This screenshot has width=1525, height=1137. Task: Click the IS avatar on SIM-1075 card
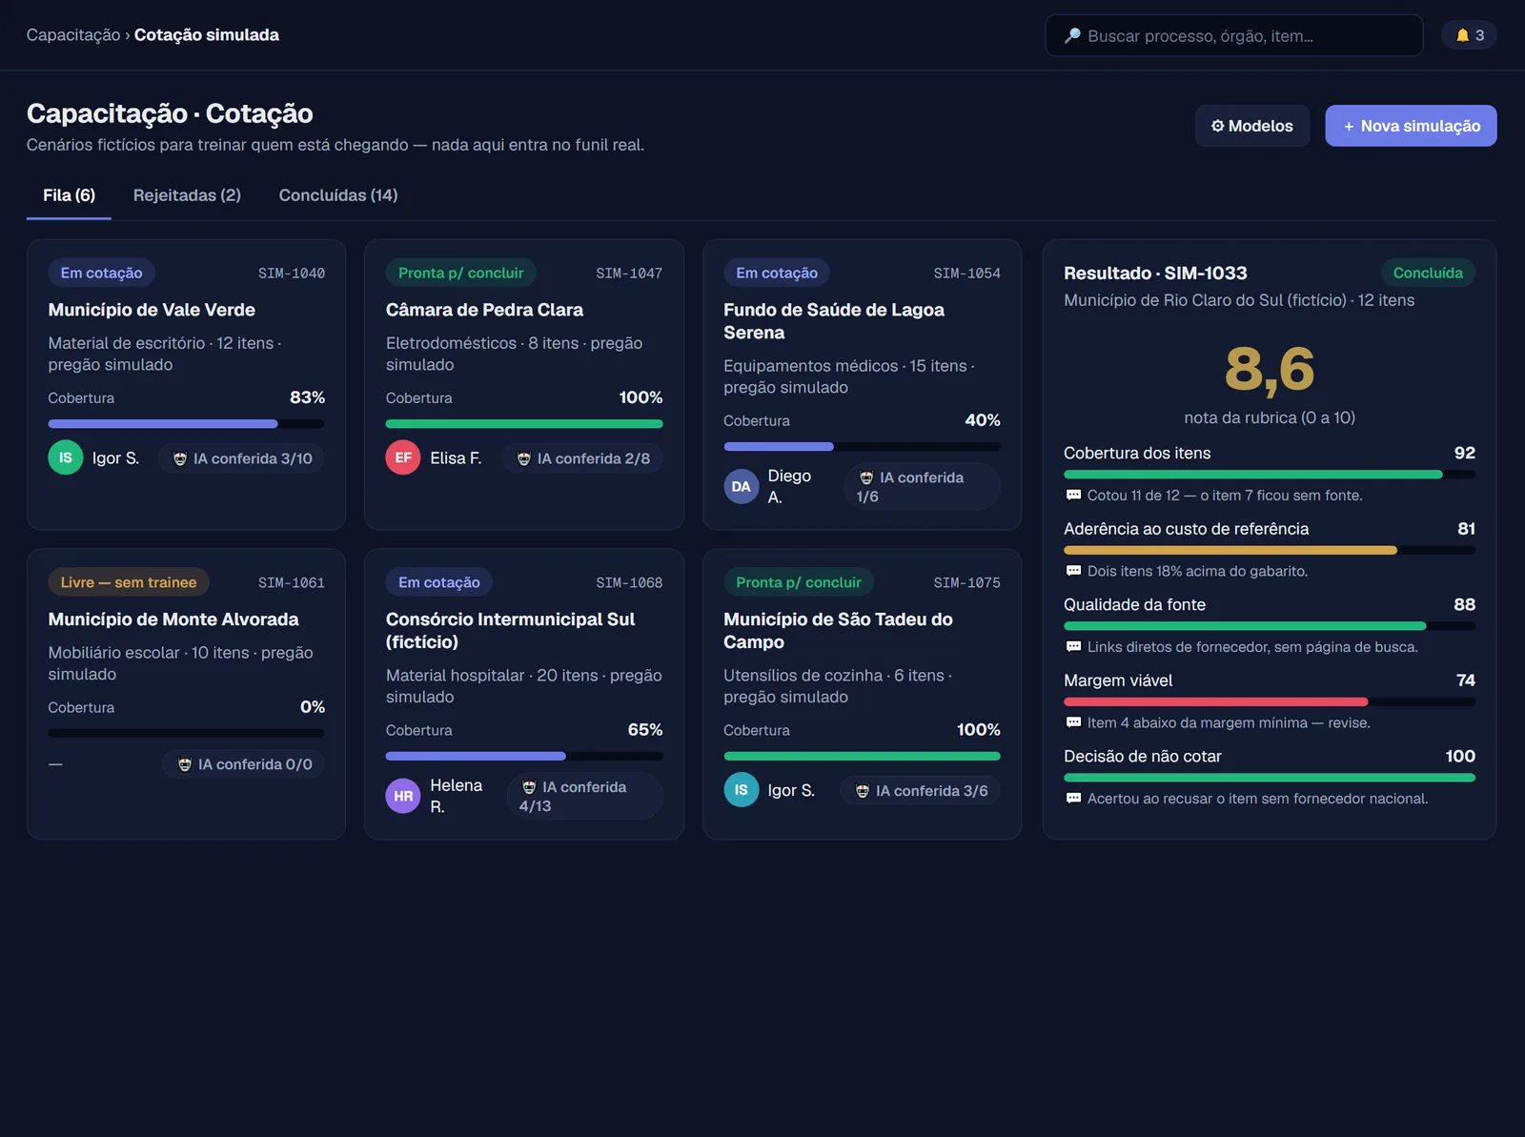pyautogui.click(x=741, y=790)
